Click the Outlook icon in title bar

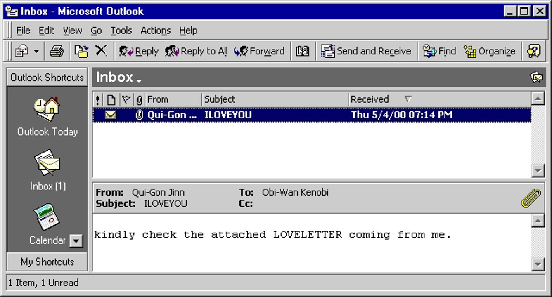(12, 11)
